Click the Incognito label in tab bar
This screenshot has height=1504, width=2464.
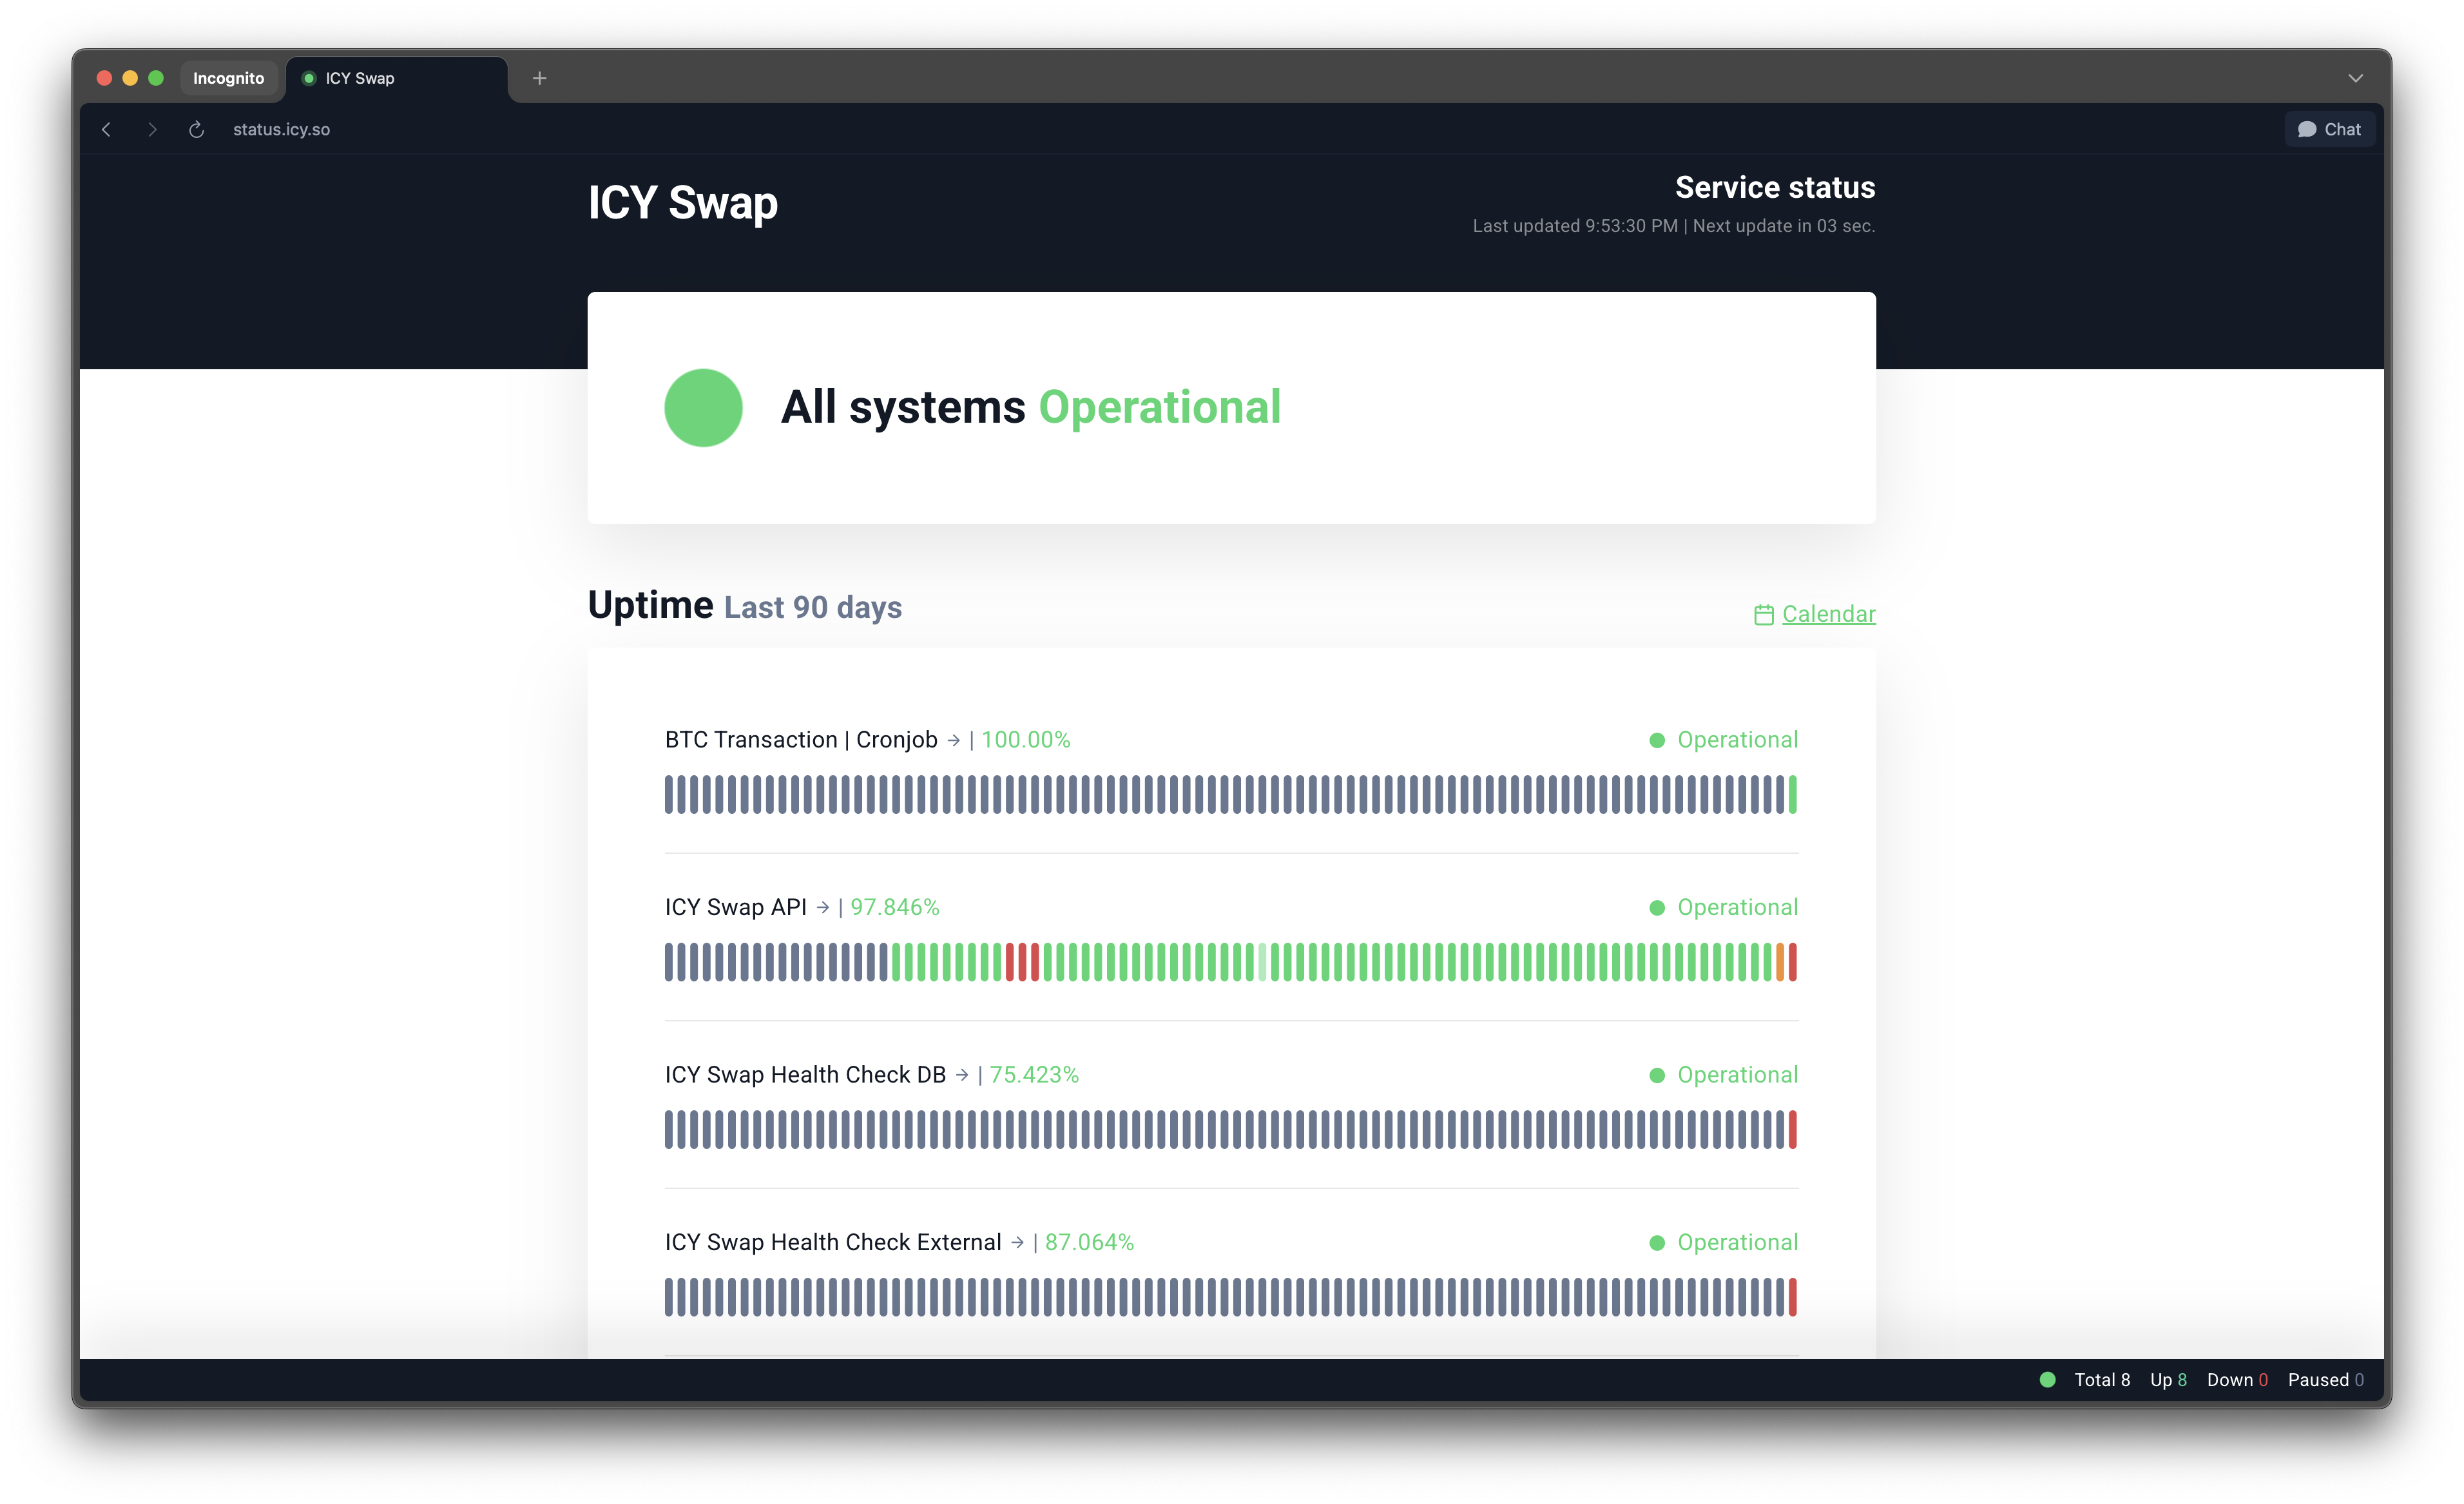click(228, 78)
